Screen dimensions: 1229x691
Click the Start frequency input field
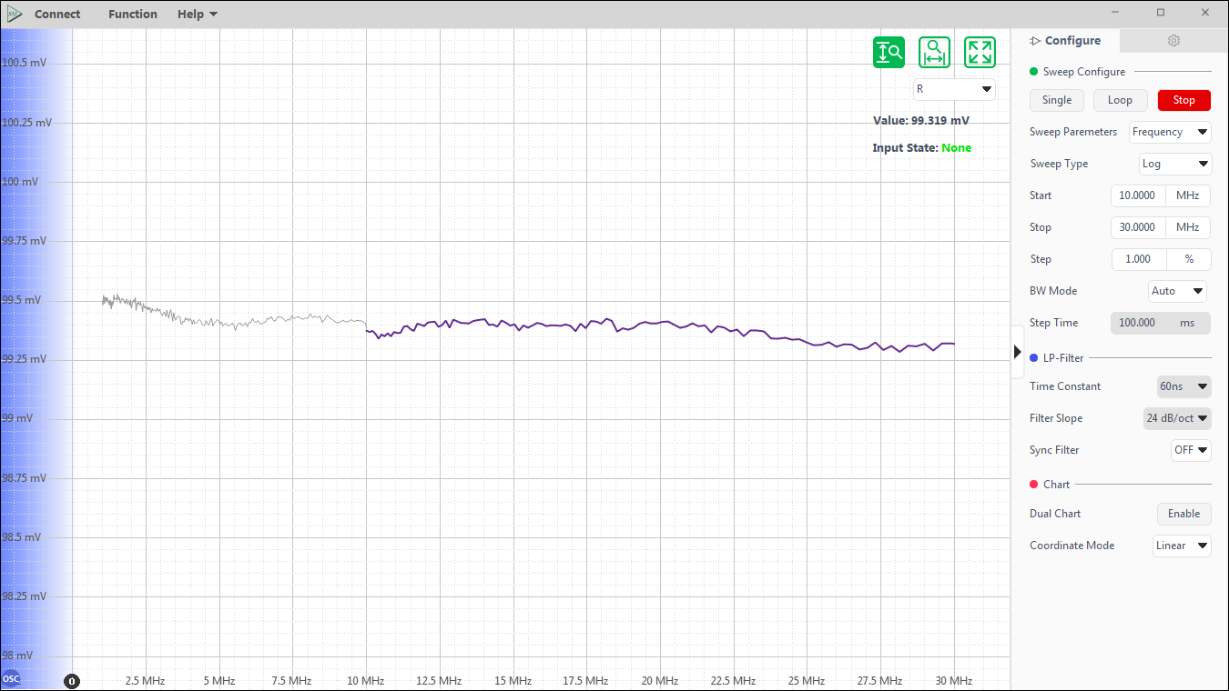(x=1138, y=195)
